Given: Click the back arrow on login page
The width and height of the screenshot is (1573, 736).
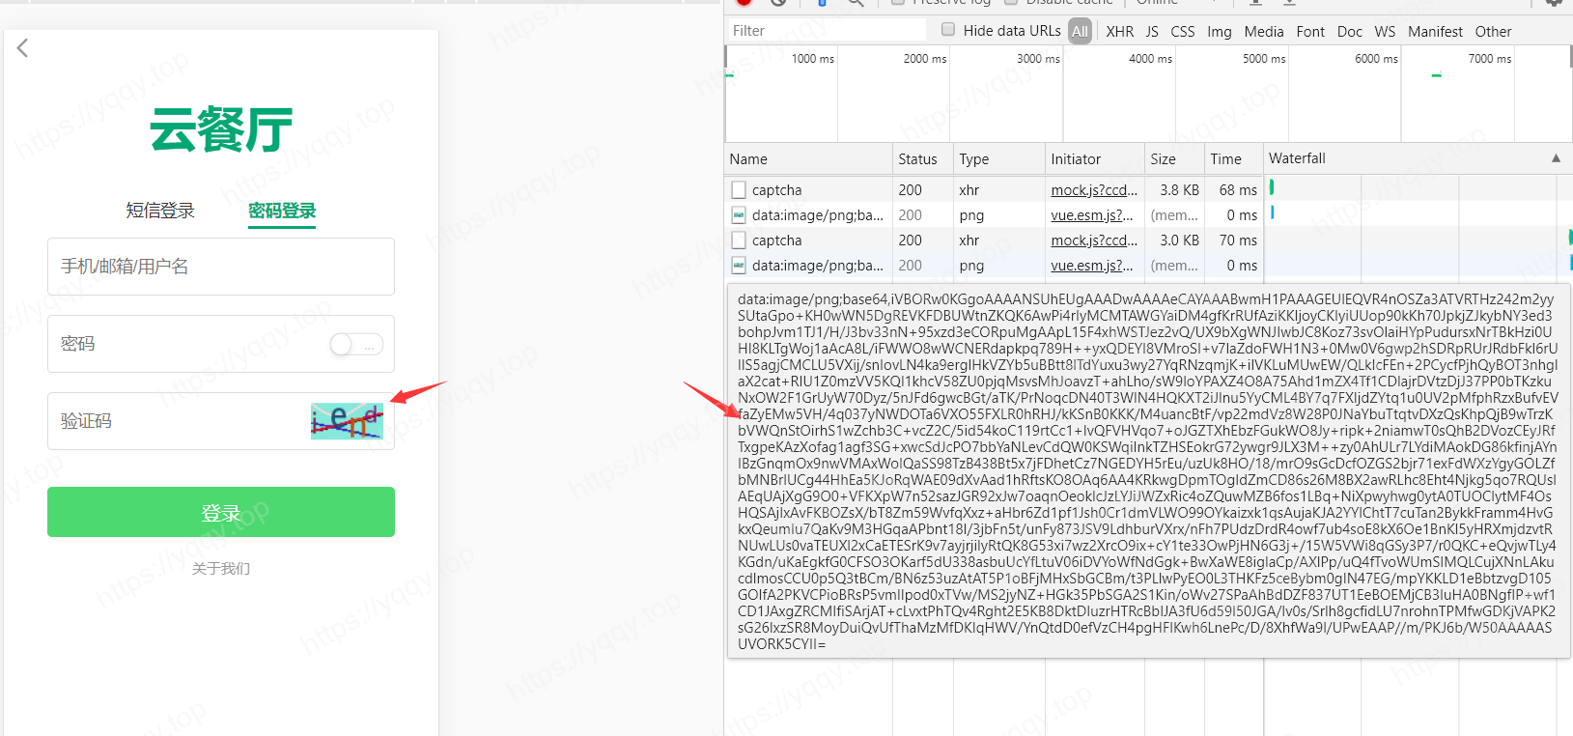Looking at the screenshot, I should pos(23,48).
